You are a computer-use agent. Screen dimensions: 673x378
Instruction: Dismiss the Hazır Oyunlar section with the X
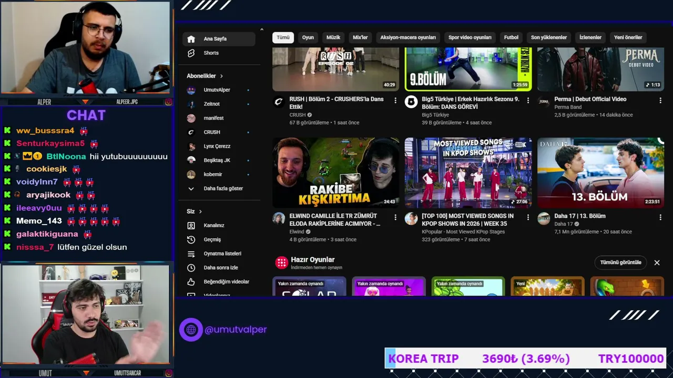point(657,262)
